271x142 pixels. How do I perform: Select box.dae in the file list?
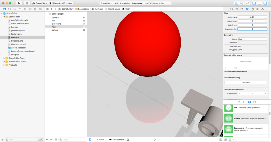(15, 27)
